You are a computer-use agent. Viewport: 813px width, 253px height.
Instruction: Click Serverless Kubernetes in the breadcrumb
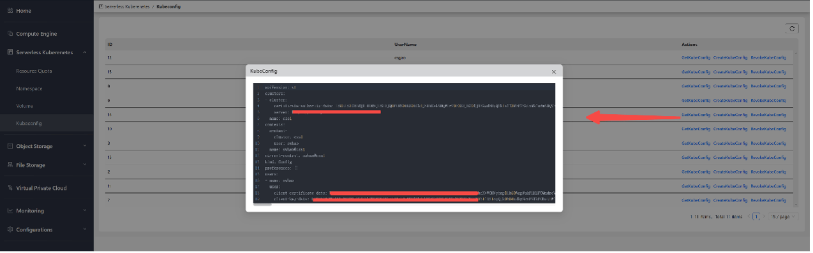127,6
